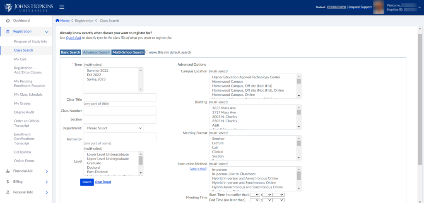Open My Class Schedule
Screen dimensions: 424x203
pyautogui.click(x=28, y=94)
